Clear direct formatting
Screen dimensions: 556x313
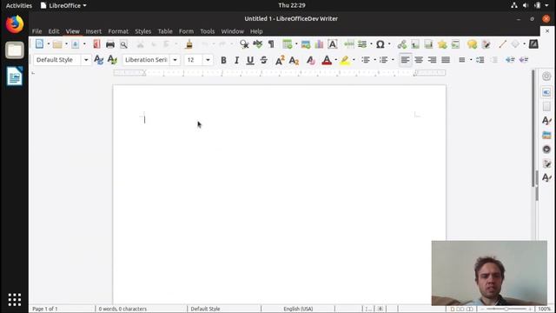(311, 60)
